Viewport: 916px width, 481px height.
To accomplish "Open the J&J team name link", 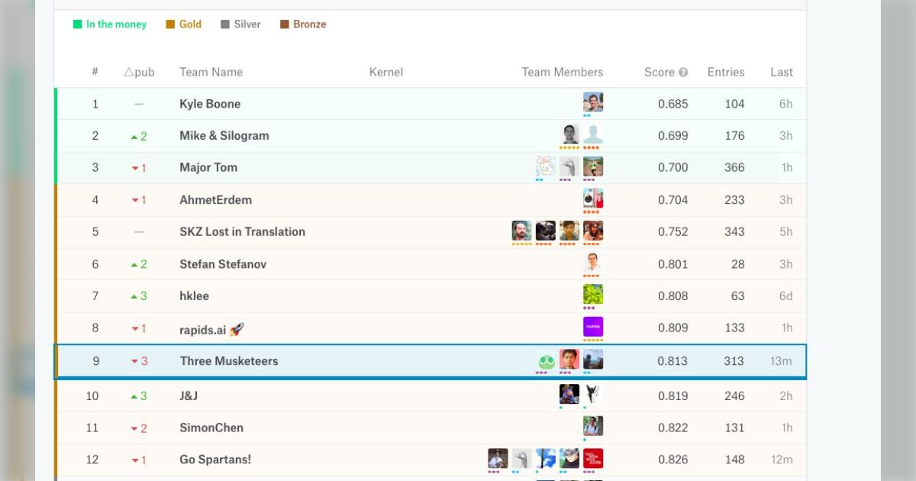I will pyautogui.click(x=189, y=396).
